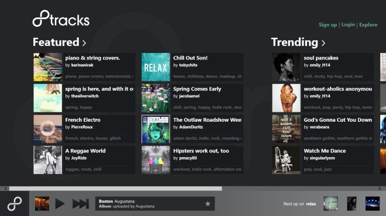Select second Next up thumbnail with portrait
Viewport: 386px width, 216px height.
351,204
